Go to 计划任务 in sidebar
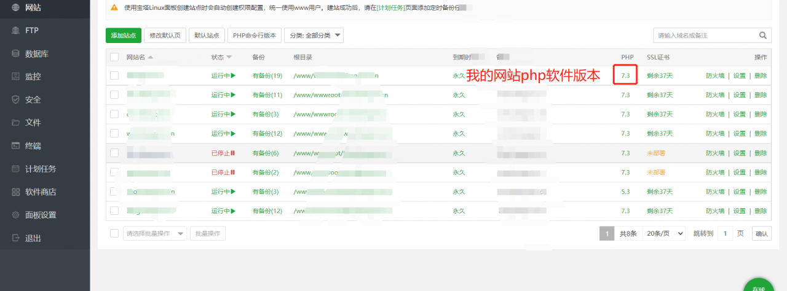Screen dimensions: 787x291 pyautogui.click(x=41, y=169)
